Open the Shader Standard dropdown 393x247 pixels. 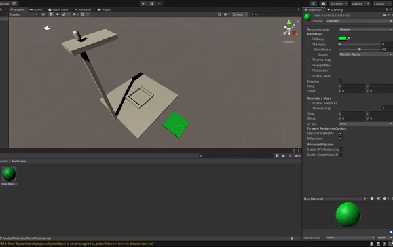pyautogui.click(x=359, y=21)
